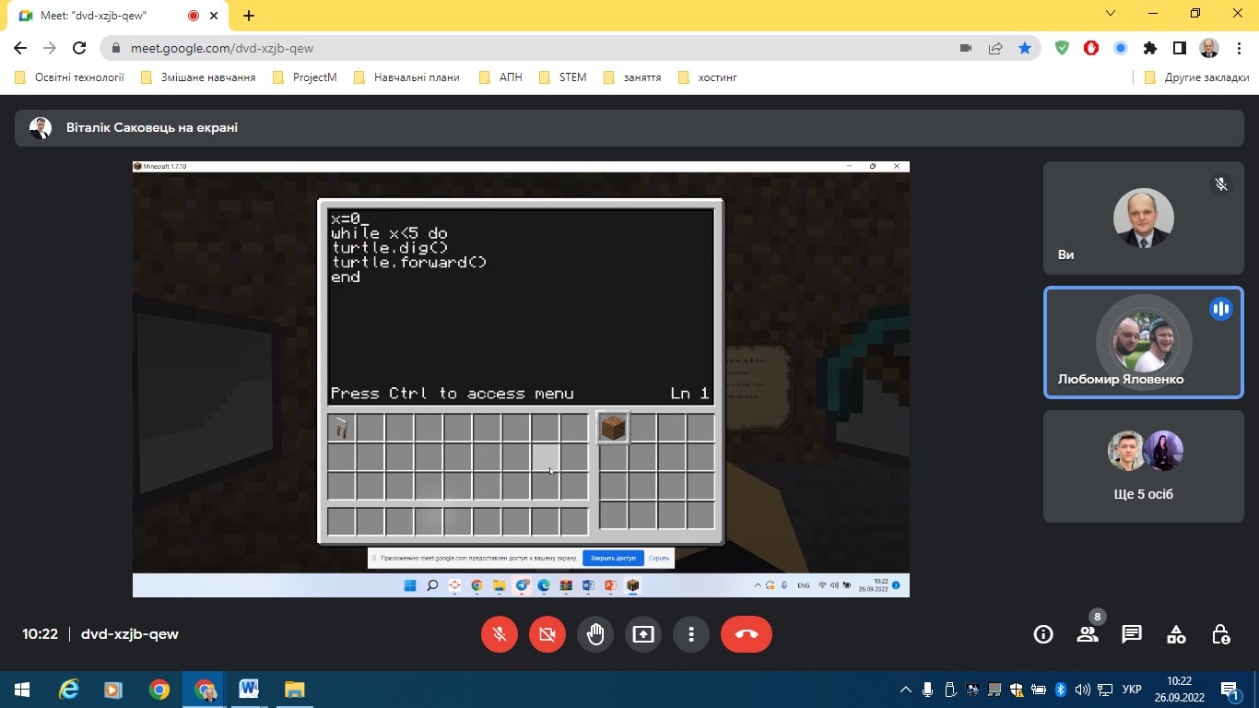The image size is (1259, 708).
Task: Go forward in Chrome
Action: click(x=50, y=48)
